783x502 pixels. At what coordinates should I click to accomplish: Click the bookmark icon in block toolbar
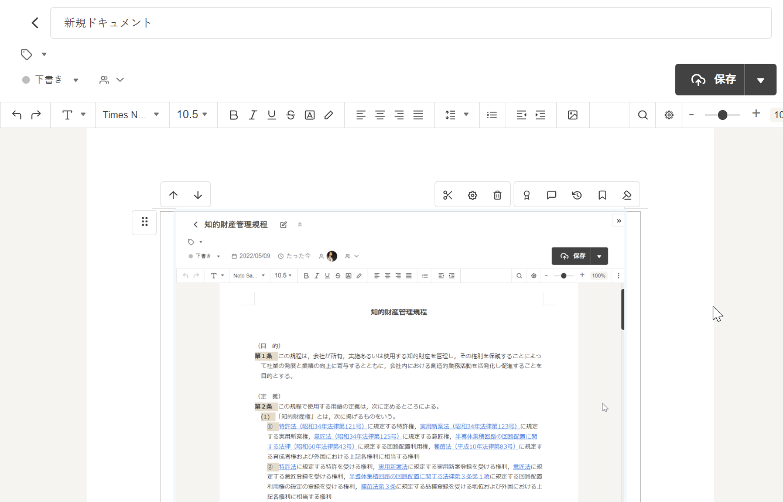[602, 195]
